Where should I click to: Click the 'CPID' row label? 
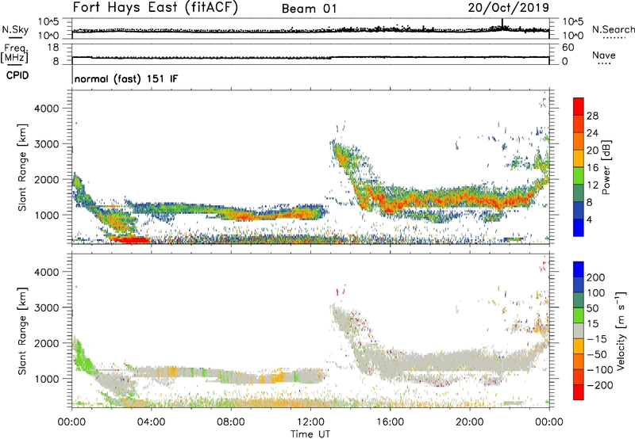tap(17, 75)
